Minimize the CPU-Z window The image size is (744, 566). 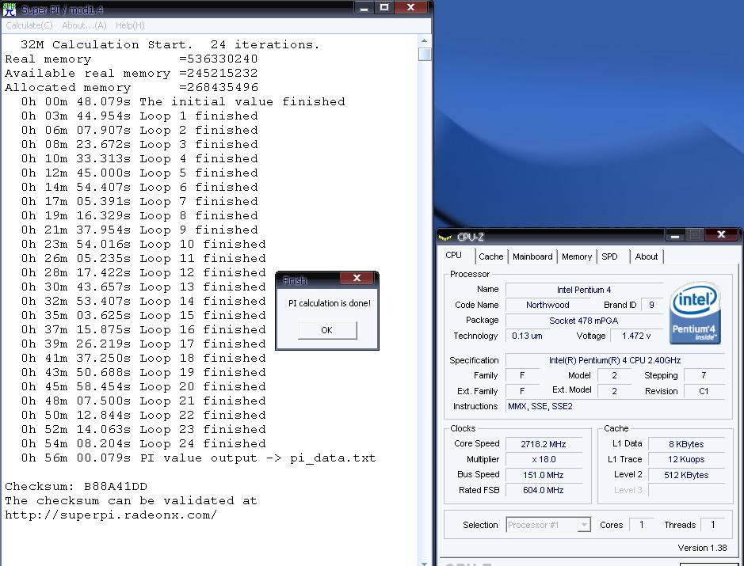[675, 234]
